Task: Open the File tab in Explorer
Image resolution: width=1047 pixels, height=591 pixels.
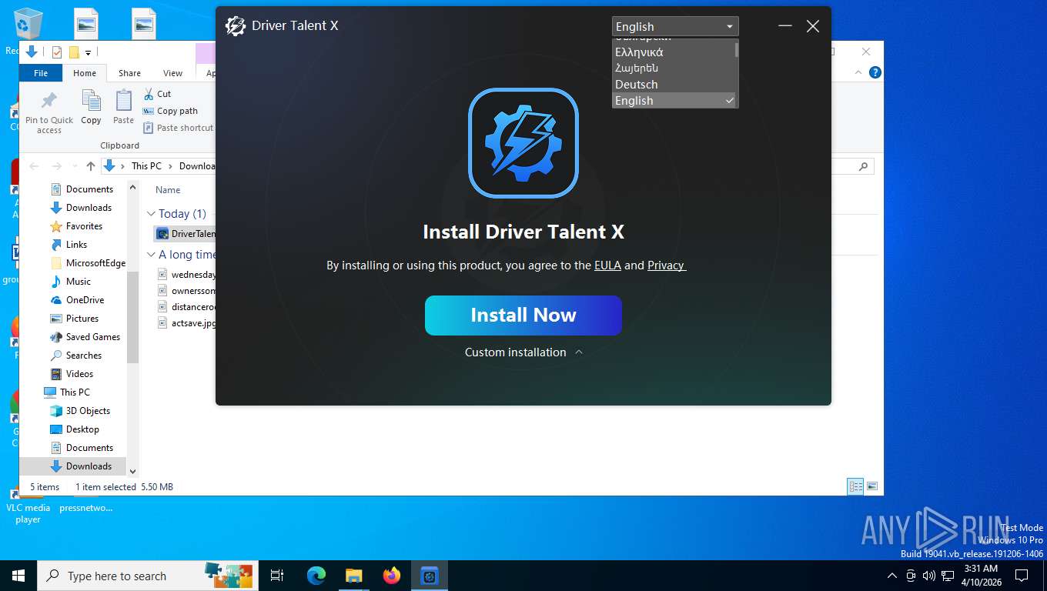Action: [41, 73]
